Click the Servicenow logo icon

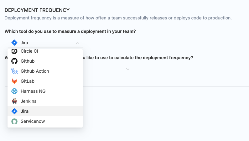point(14,121)
